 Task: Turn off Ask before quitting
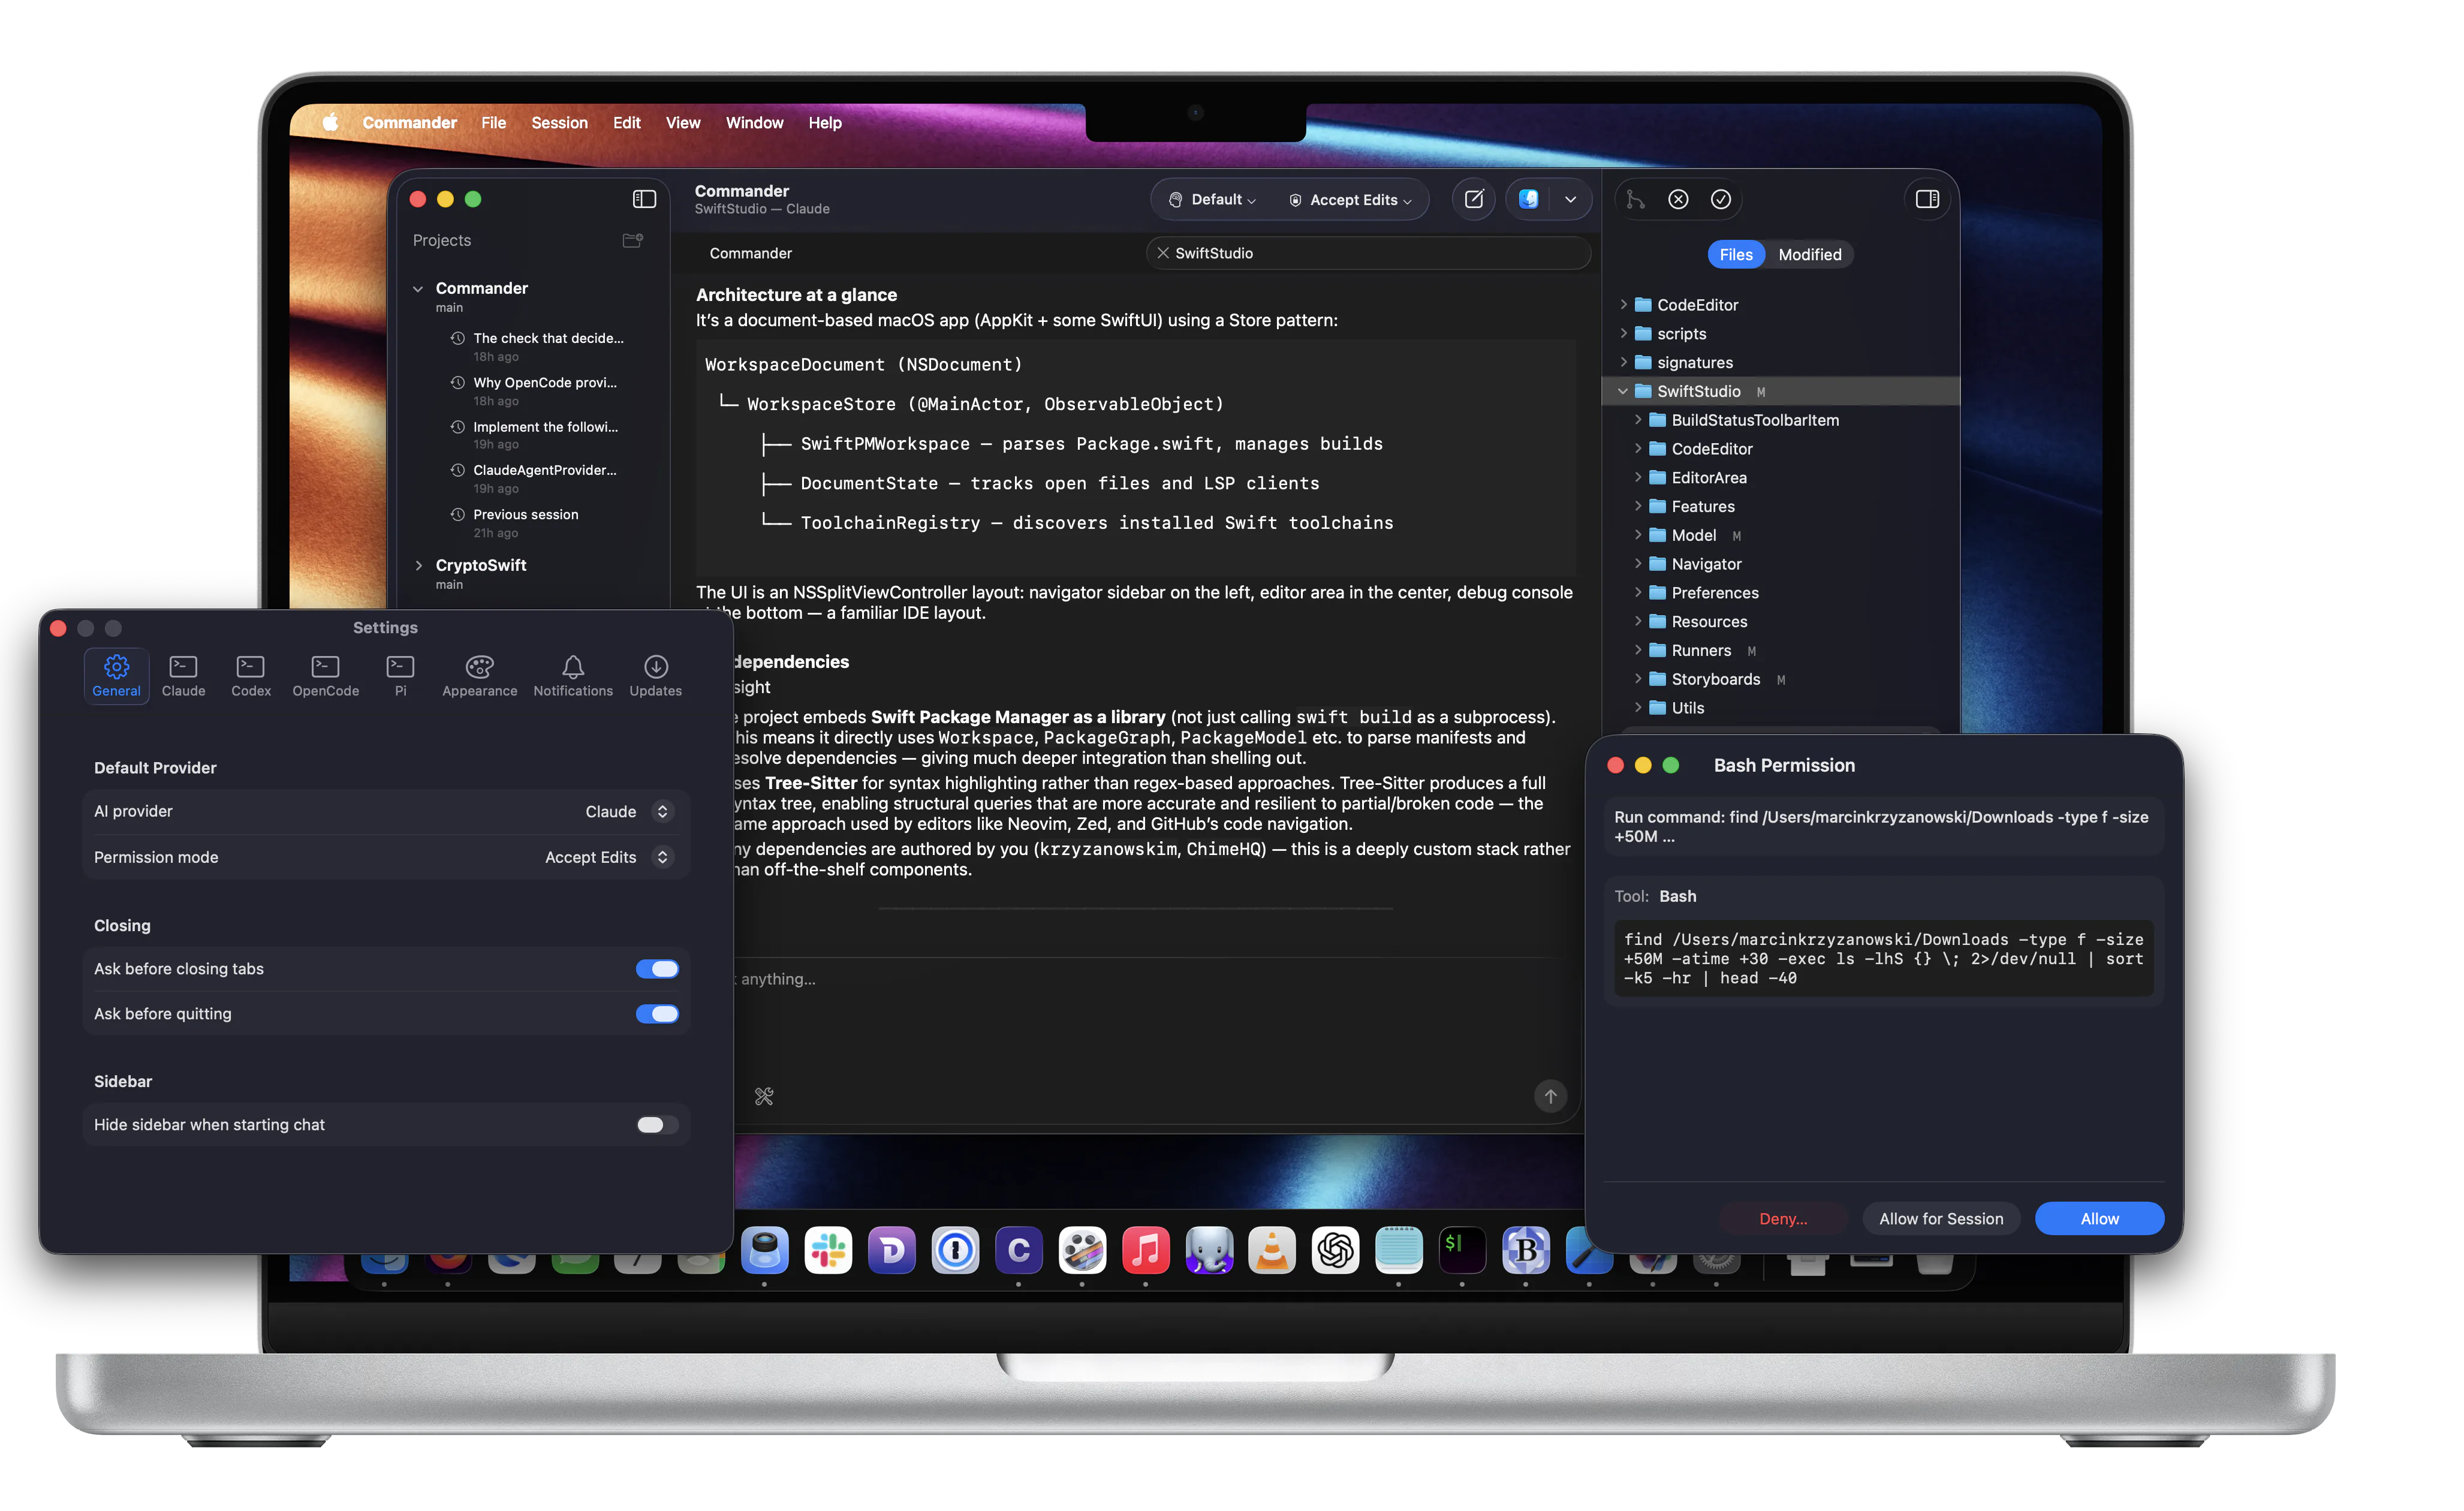(657, 1013)
